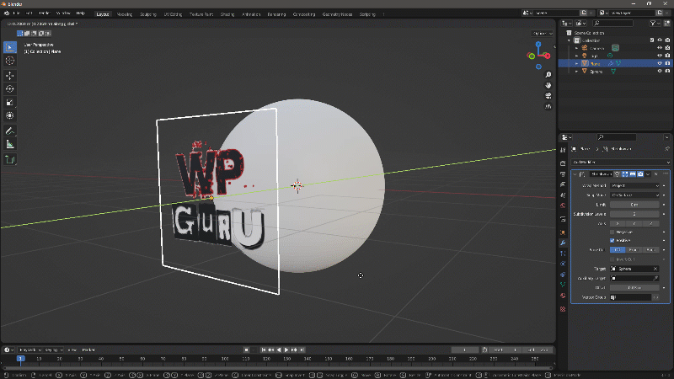Switch to the Sculpting workspace tab
Viewport: 674px width, 379px height.
(x=148, y=14)
